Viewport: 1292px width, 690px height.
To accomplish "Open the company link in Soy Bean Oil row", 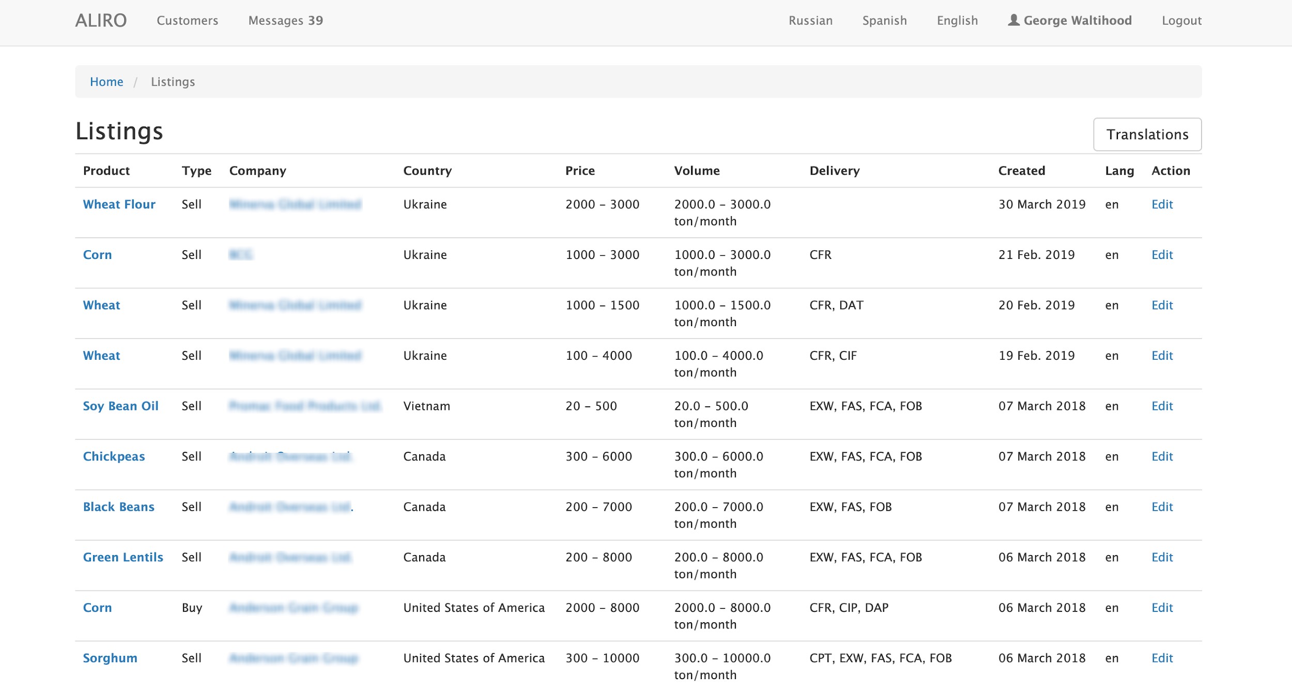I will tap(305, 406).
